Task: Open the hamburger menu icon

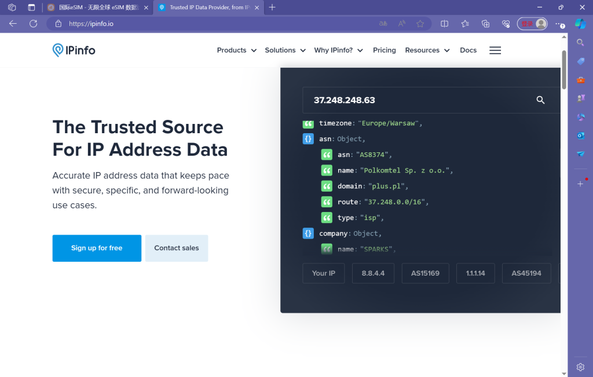Action: pos(495,50)
